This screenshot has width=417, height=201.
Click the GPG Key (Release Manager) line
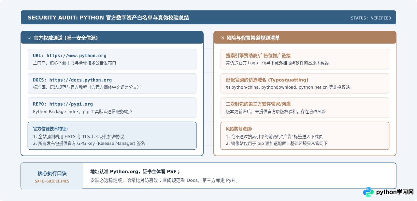(x=89, y=143)
